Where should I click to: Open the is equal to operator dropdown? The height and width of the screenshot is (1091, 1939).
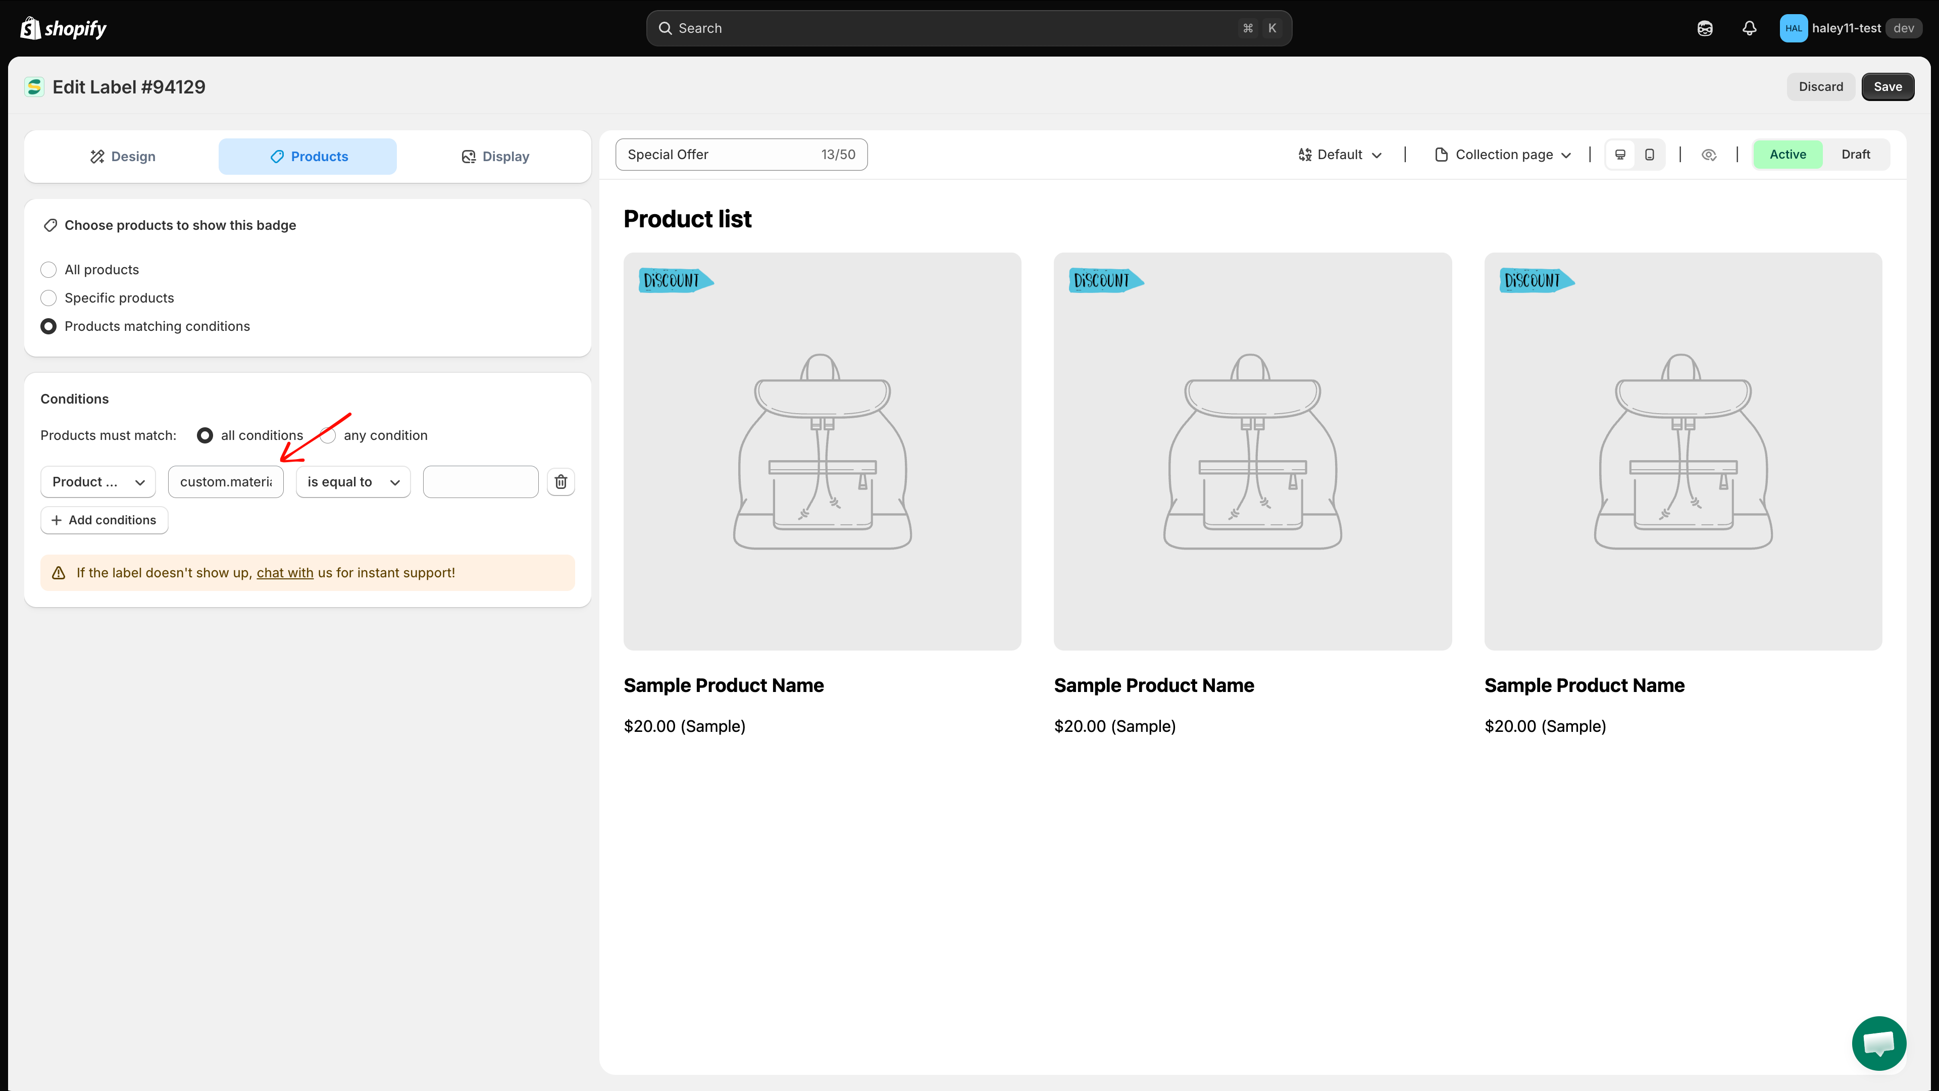353,482
